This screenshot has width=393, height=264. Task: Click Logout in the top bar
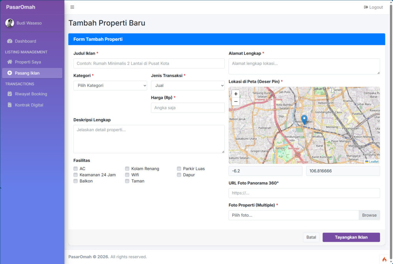click(x=373, y=7)
